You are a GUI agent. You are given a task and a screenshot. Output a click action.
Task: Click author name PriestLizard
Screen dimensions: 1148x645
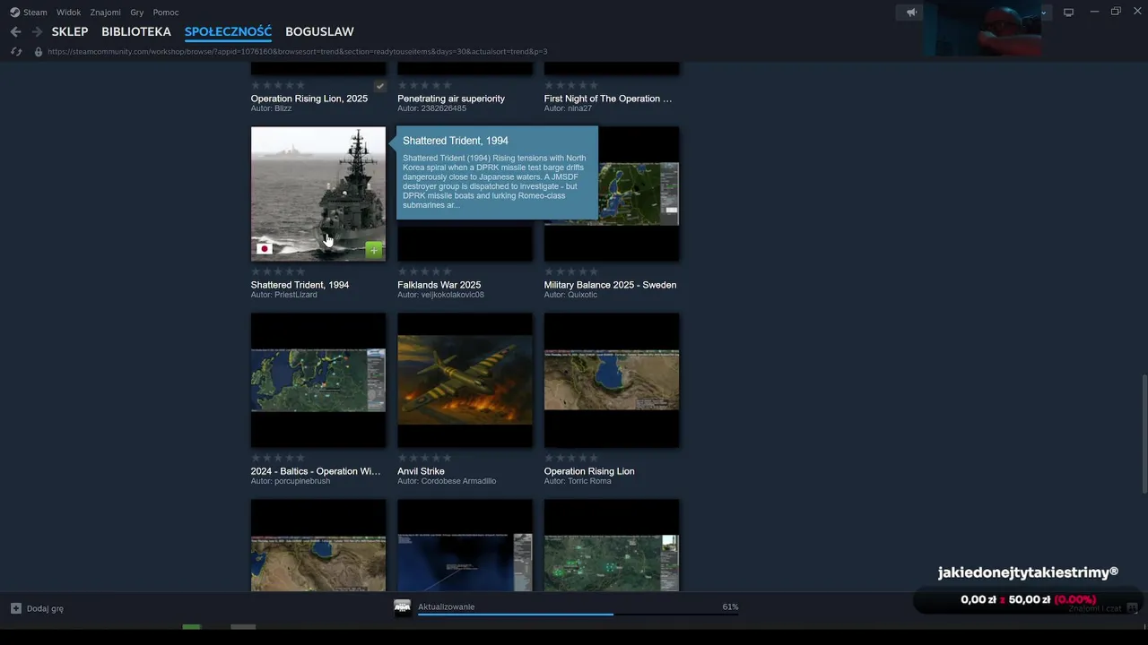tap(295, 295)
